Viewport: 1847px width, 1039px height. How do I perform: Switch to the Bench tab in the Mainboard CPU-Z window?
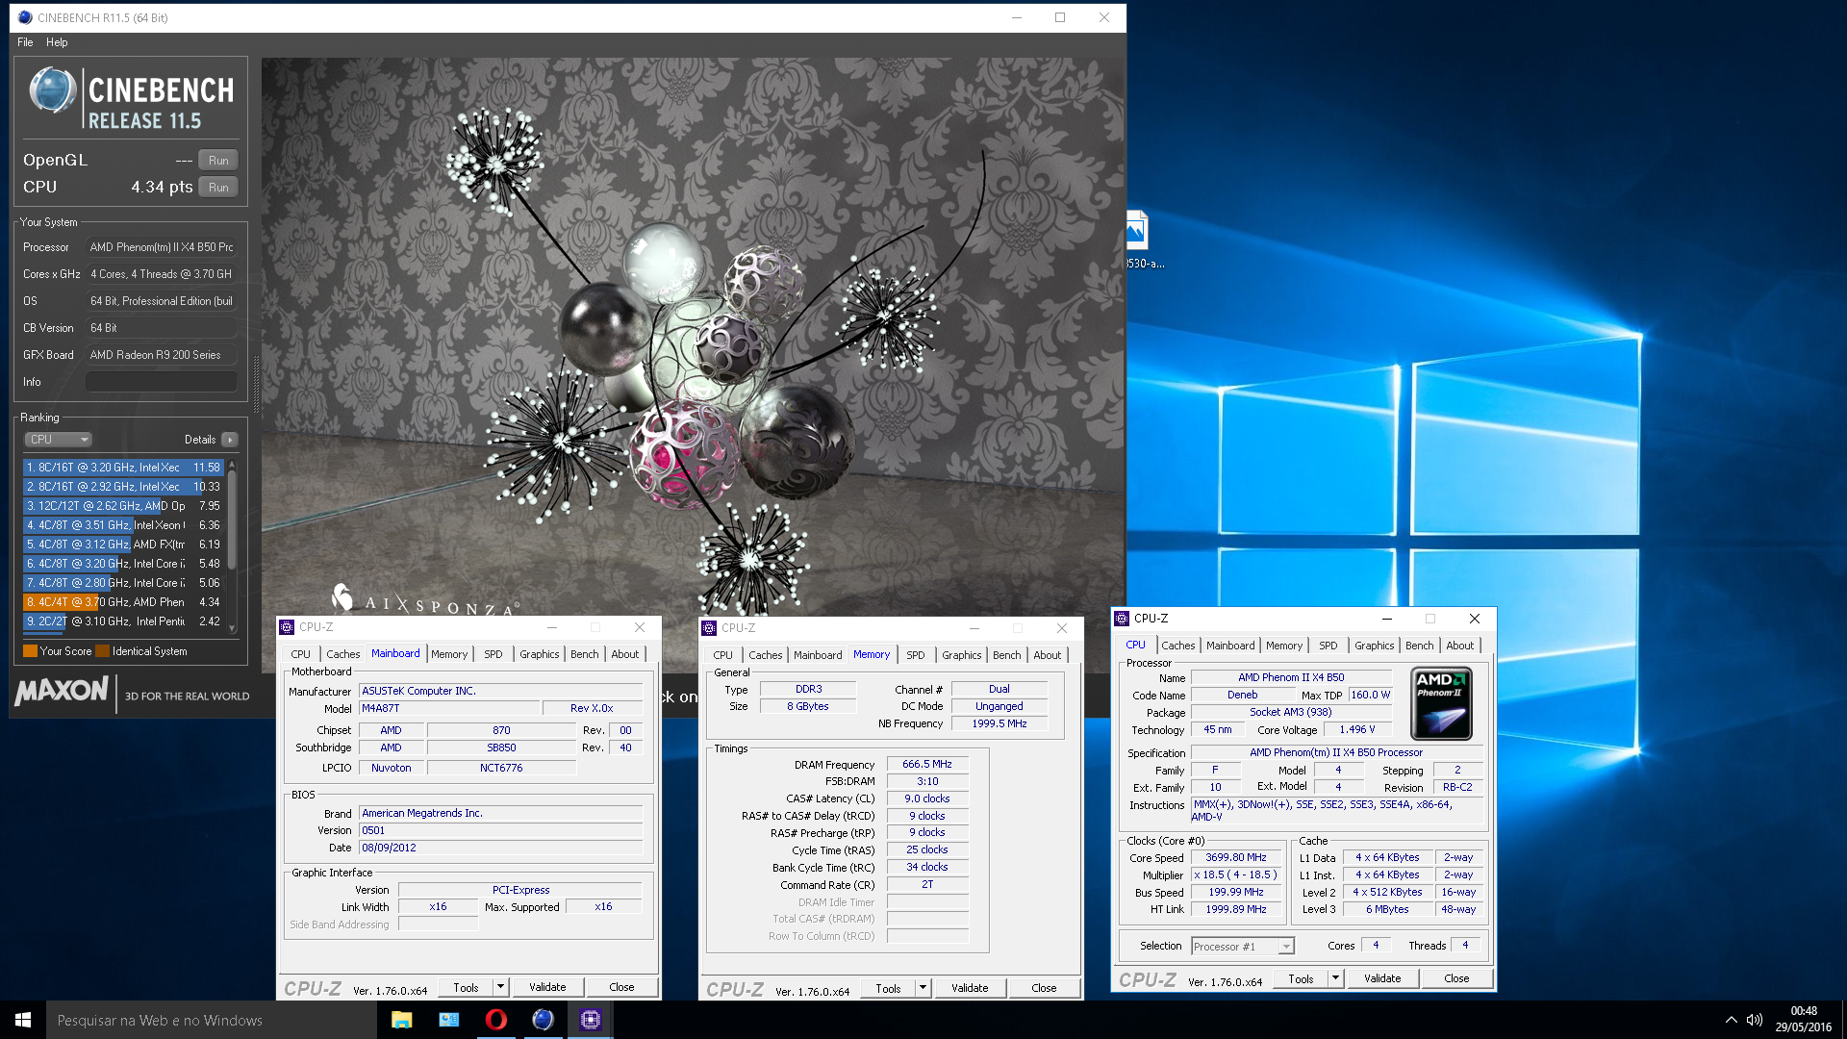pos(585,654)
